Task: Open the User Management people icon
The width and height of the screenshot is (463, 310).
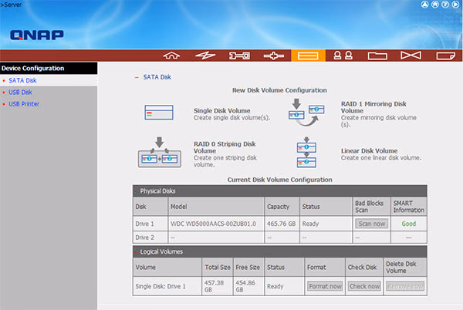Action: pos(343,56)
